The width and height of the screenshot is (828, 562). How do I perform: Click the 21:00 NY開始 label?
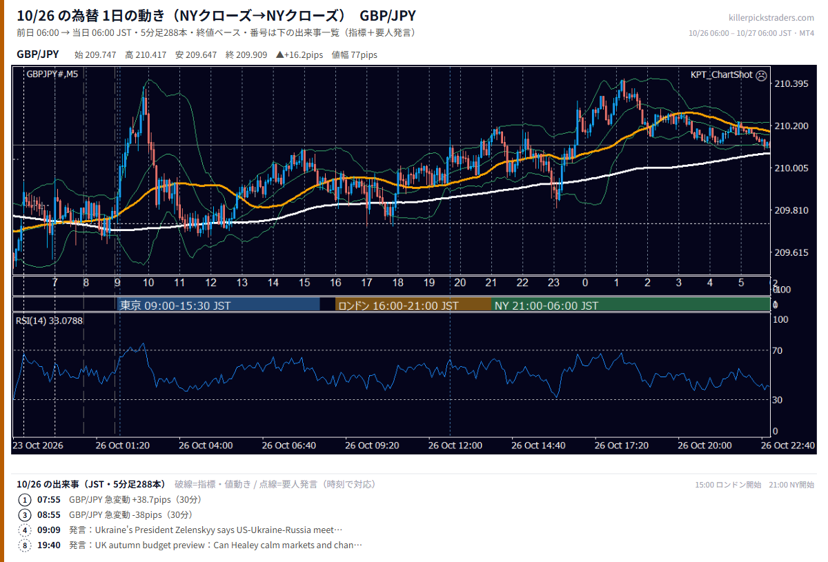click(x=791, y=485)
